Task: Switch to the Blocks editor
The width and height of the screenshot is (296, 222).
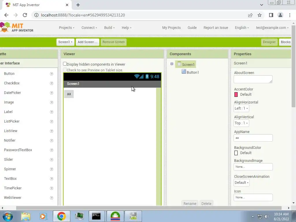Action: (x=285, y=42)
